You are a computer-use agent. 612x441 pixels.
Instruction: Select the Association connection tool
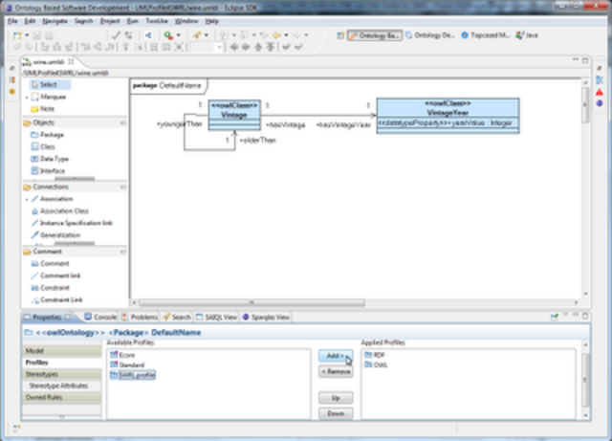click(x=53, y=199)
